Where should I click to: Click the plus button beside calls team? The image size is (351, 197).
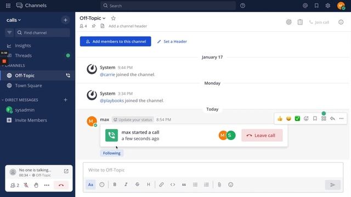tap(65, 20)
